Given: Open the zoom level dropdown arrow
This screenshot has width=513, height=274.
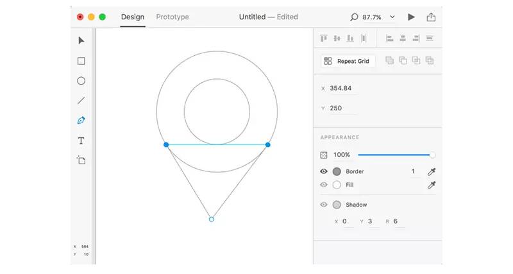Looking at the screenshot, I should click(x=392, y=17).
